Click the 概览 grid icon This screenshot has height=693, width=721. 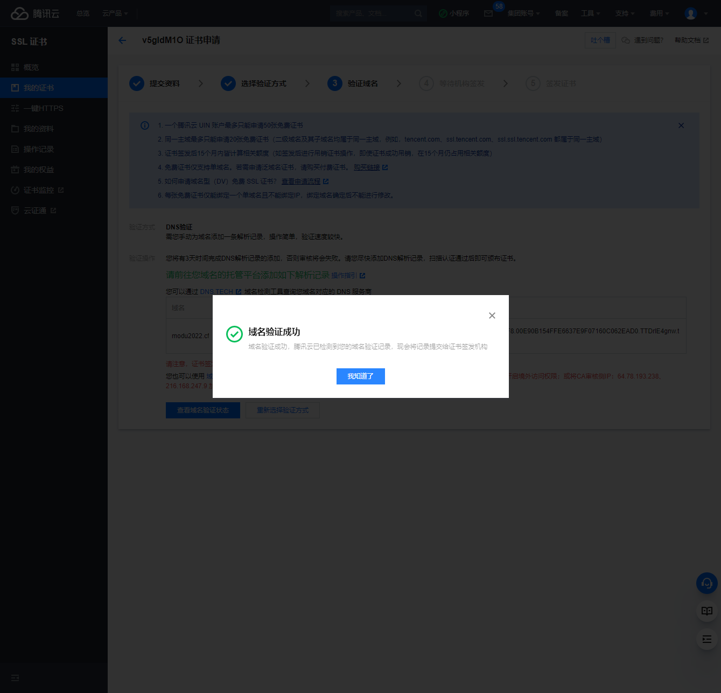pyautogui.click(x=15, y=67)
